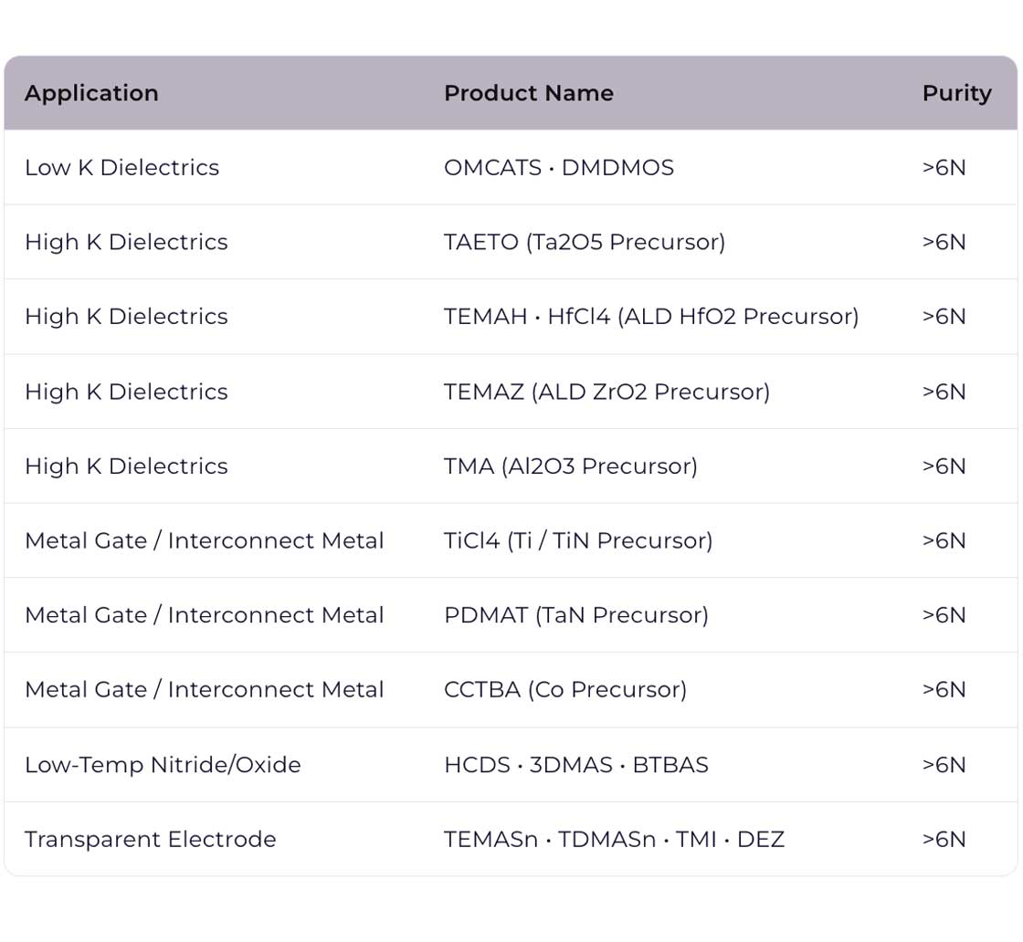Click Metal Gate application in the CCTBA row
This screenshot has width=1023, height=942.
point(204,690)
